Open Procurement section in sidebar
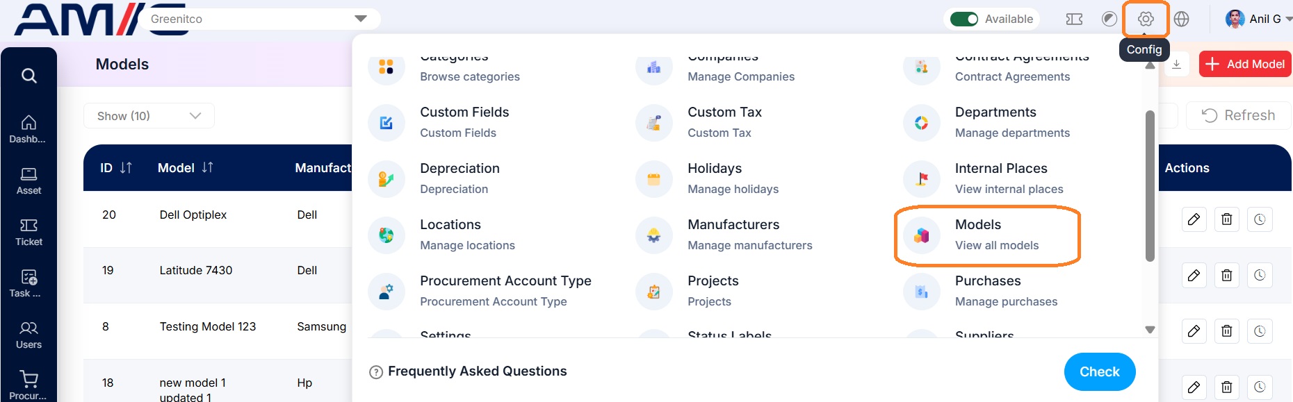1293x402 pixels. coord(29,385)
